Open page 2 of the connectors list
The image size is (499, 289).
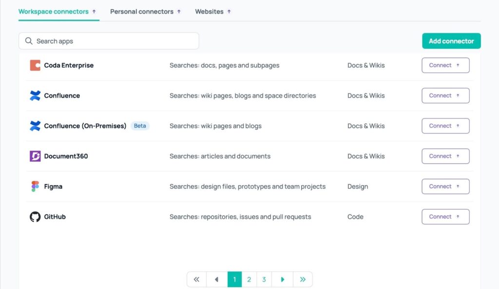click(x=249, y=279)
